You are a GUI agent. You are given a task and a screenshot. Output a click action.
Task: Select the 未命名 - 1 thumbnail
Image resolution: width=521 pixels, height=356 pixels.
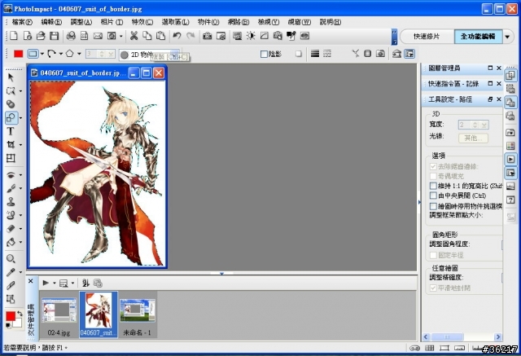(x=138, y=315)
